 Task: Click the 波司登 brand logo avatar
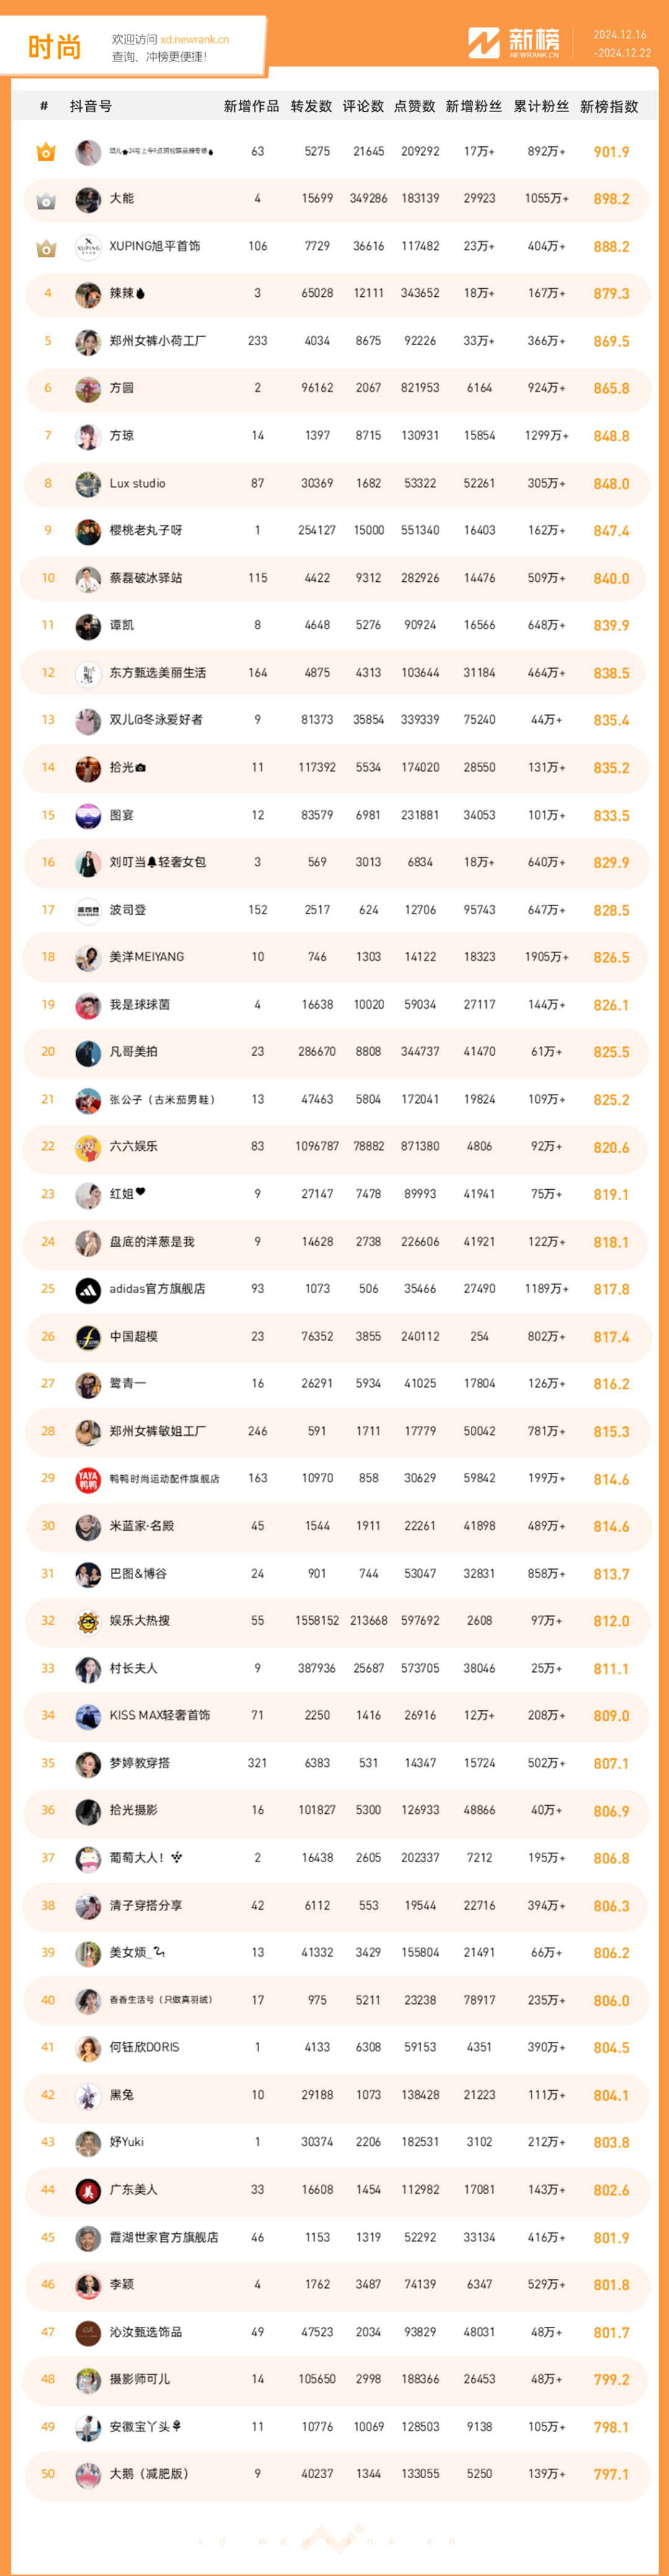(x=88, y=911)
